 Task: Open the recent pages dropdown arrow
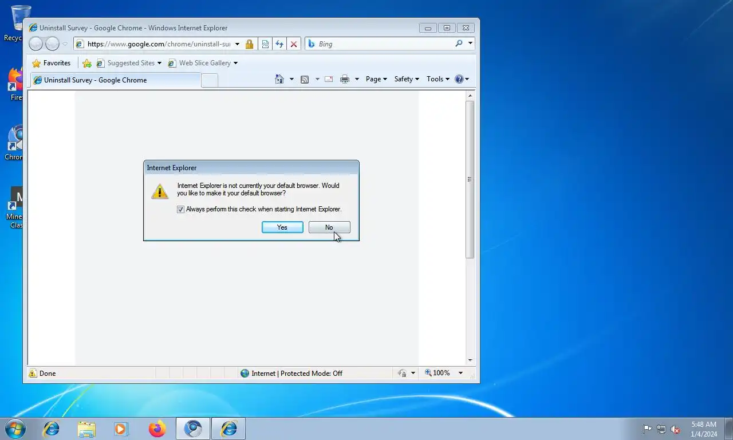[x=65, y=44]
